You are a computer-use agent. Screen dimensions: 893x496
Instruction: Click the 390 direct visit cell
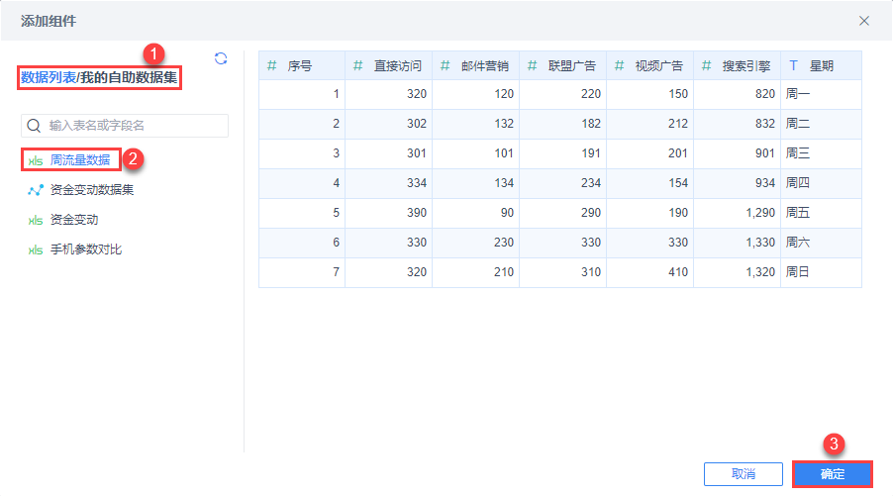click(x=389, y=213)
